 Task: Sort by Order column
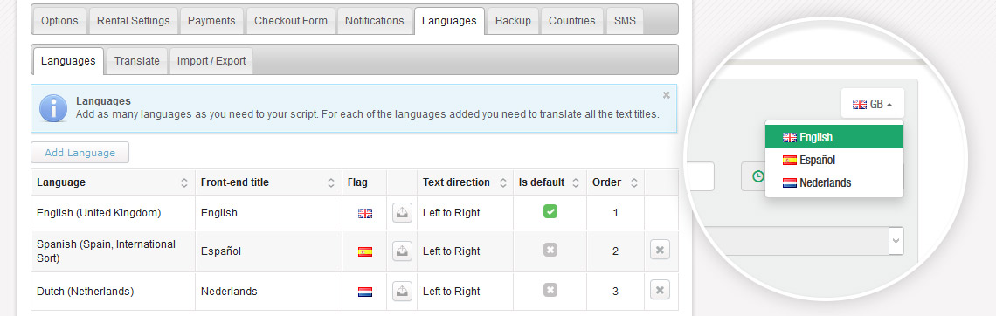[616, 182]
